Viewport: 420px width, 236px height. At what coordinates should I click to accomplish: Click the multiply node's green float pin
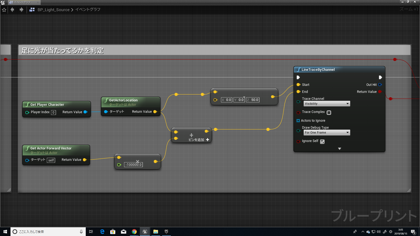(119, 165)
